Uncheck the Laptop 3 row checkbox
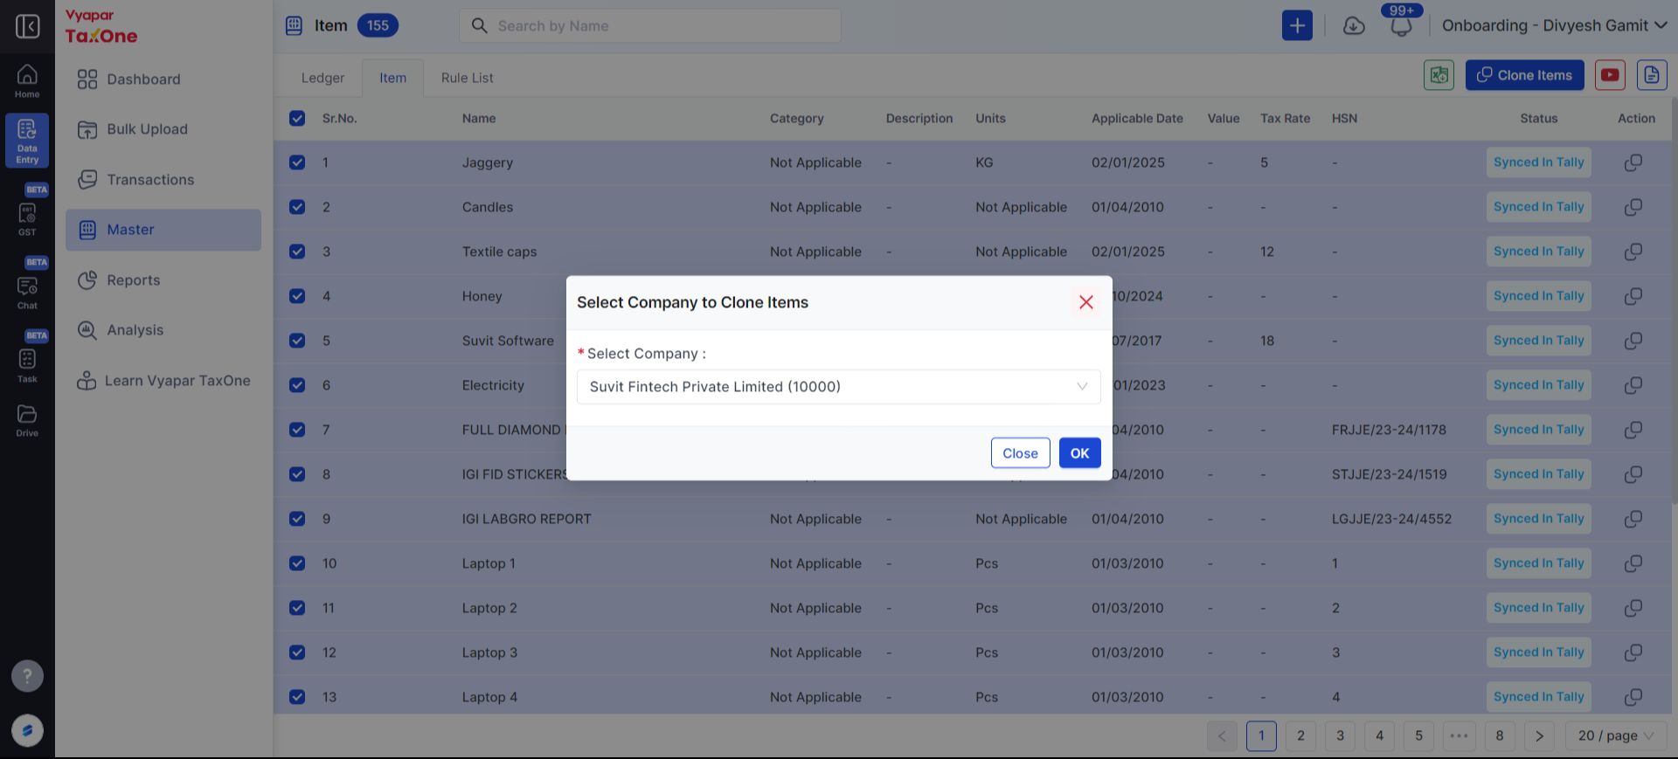This screenshot has height=759, width=1678. [297, 652]
